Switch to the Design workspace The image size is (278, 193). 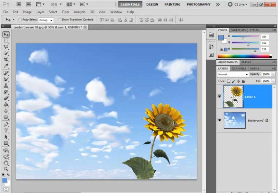(152, 5)
